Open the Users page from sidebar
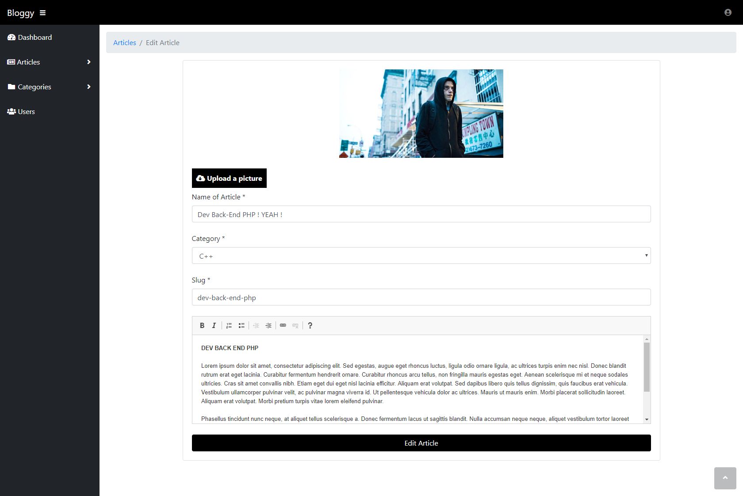The image size is (743, 496). pos(21,111)
